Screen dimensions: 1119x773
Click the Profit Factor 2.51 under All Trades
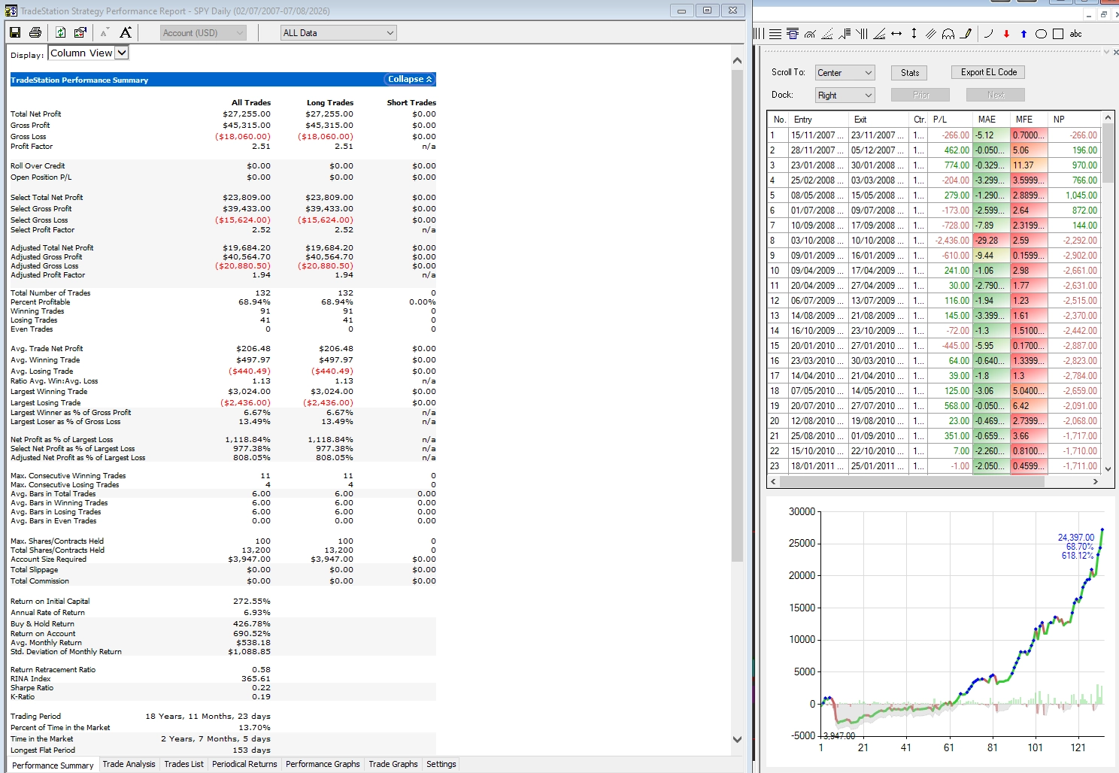pyautogui.click(x=261, y=147)
